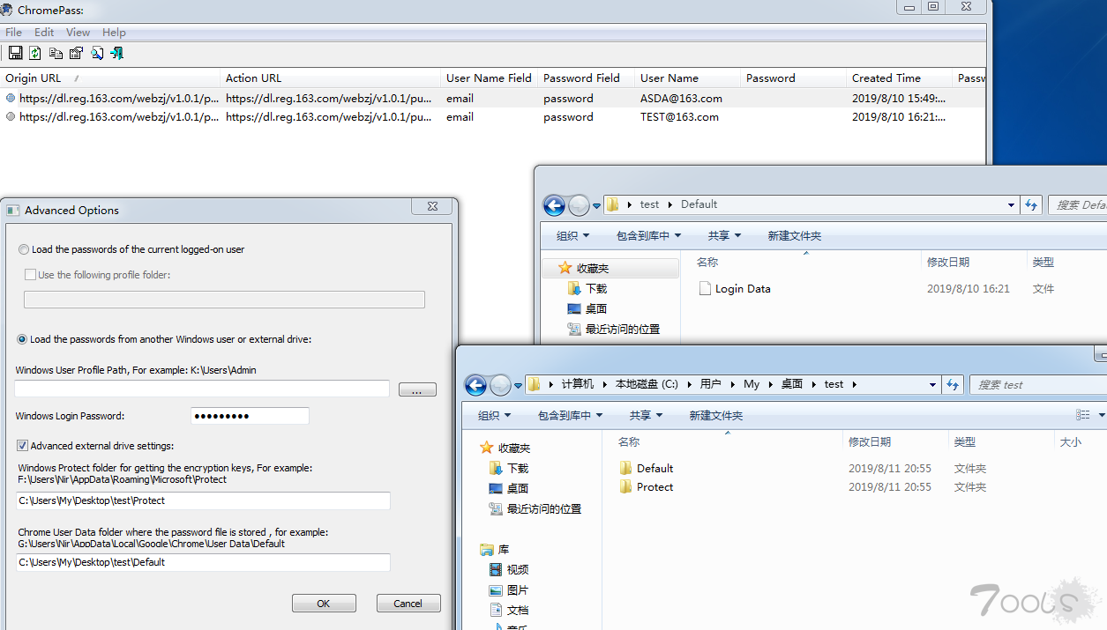
Task: Click the Windows Login Password field
Action: click(x=251, y=416)
